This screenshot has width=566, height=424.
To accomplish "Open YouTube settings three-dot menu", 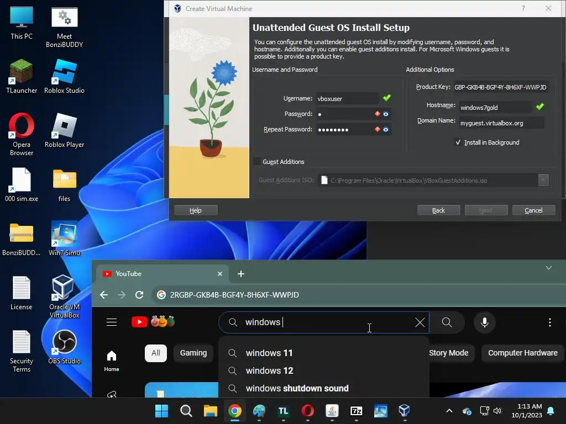I will (550, 322).
